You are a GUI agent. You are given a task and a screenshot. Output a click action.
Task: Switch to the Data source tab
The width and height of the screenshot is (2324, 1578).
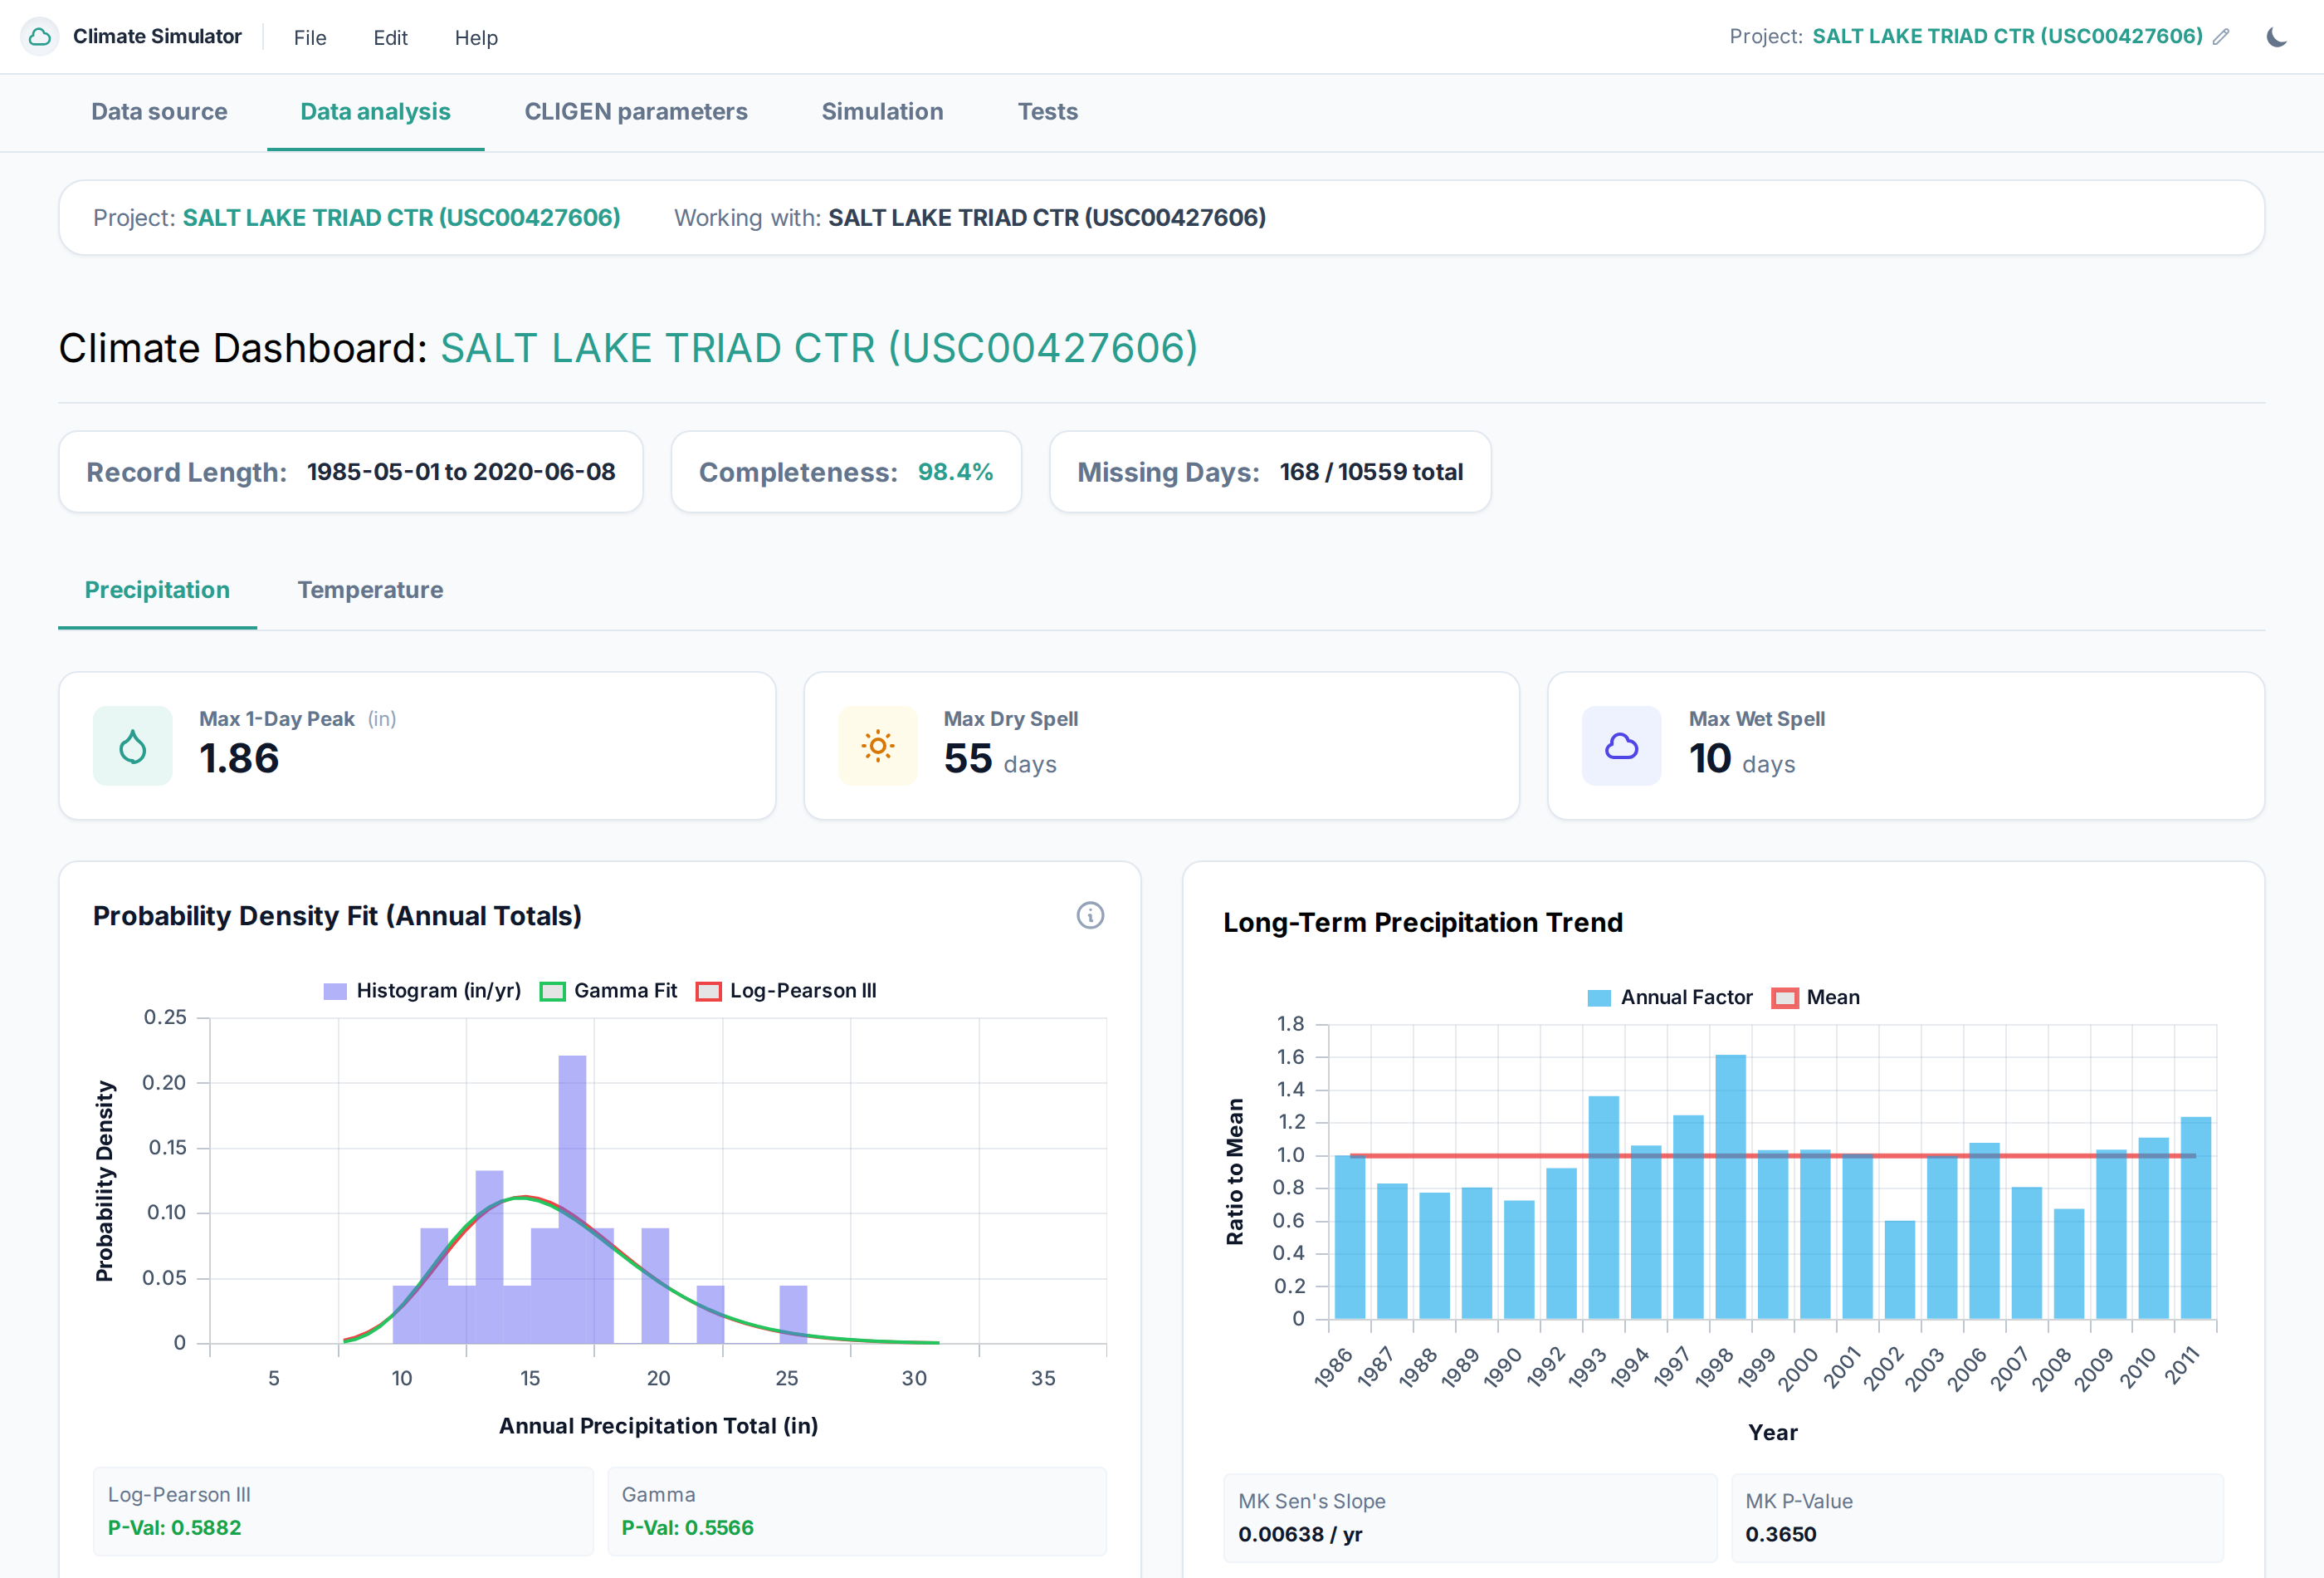(159, 112)
